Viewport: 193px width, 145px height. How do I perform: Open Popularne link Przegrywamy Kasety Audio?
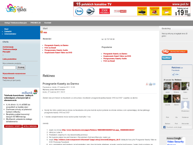pyautogui.click(x=115, y=59)
